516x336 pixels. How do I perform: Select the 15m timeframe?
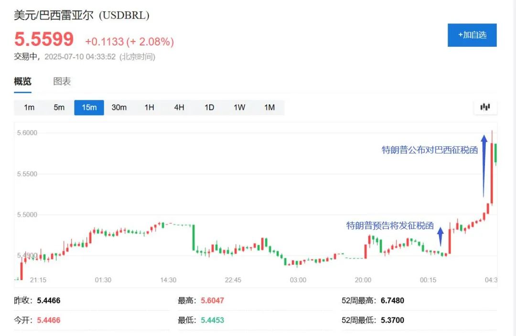[x=89, y=108]
